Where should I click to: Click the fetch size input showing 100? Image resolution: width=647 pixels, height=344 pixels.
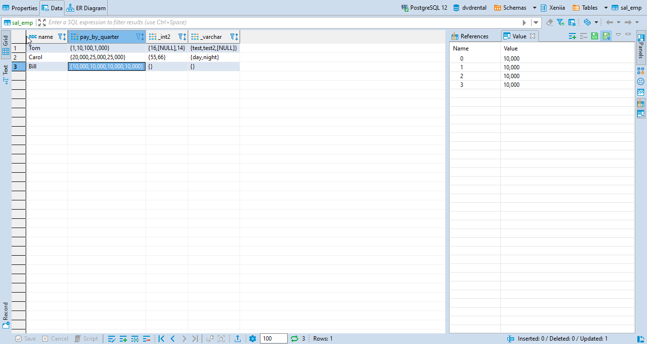(x=273, y=338)
